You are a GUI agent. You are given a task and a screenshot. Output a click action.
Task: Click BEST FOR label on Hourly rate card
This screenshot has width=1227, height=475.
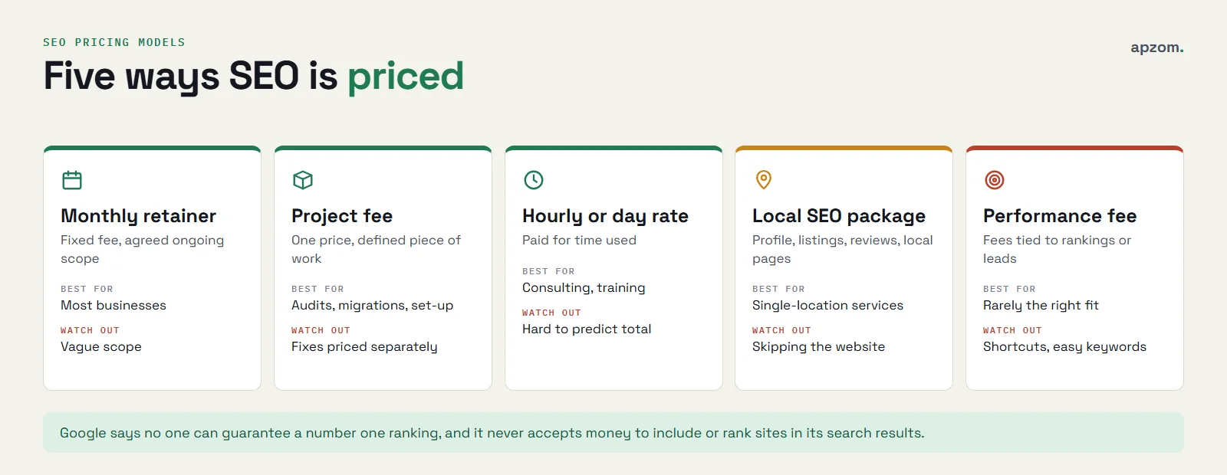(548, 271)
